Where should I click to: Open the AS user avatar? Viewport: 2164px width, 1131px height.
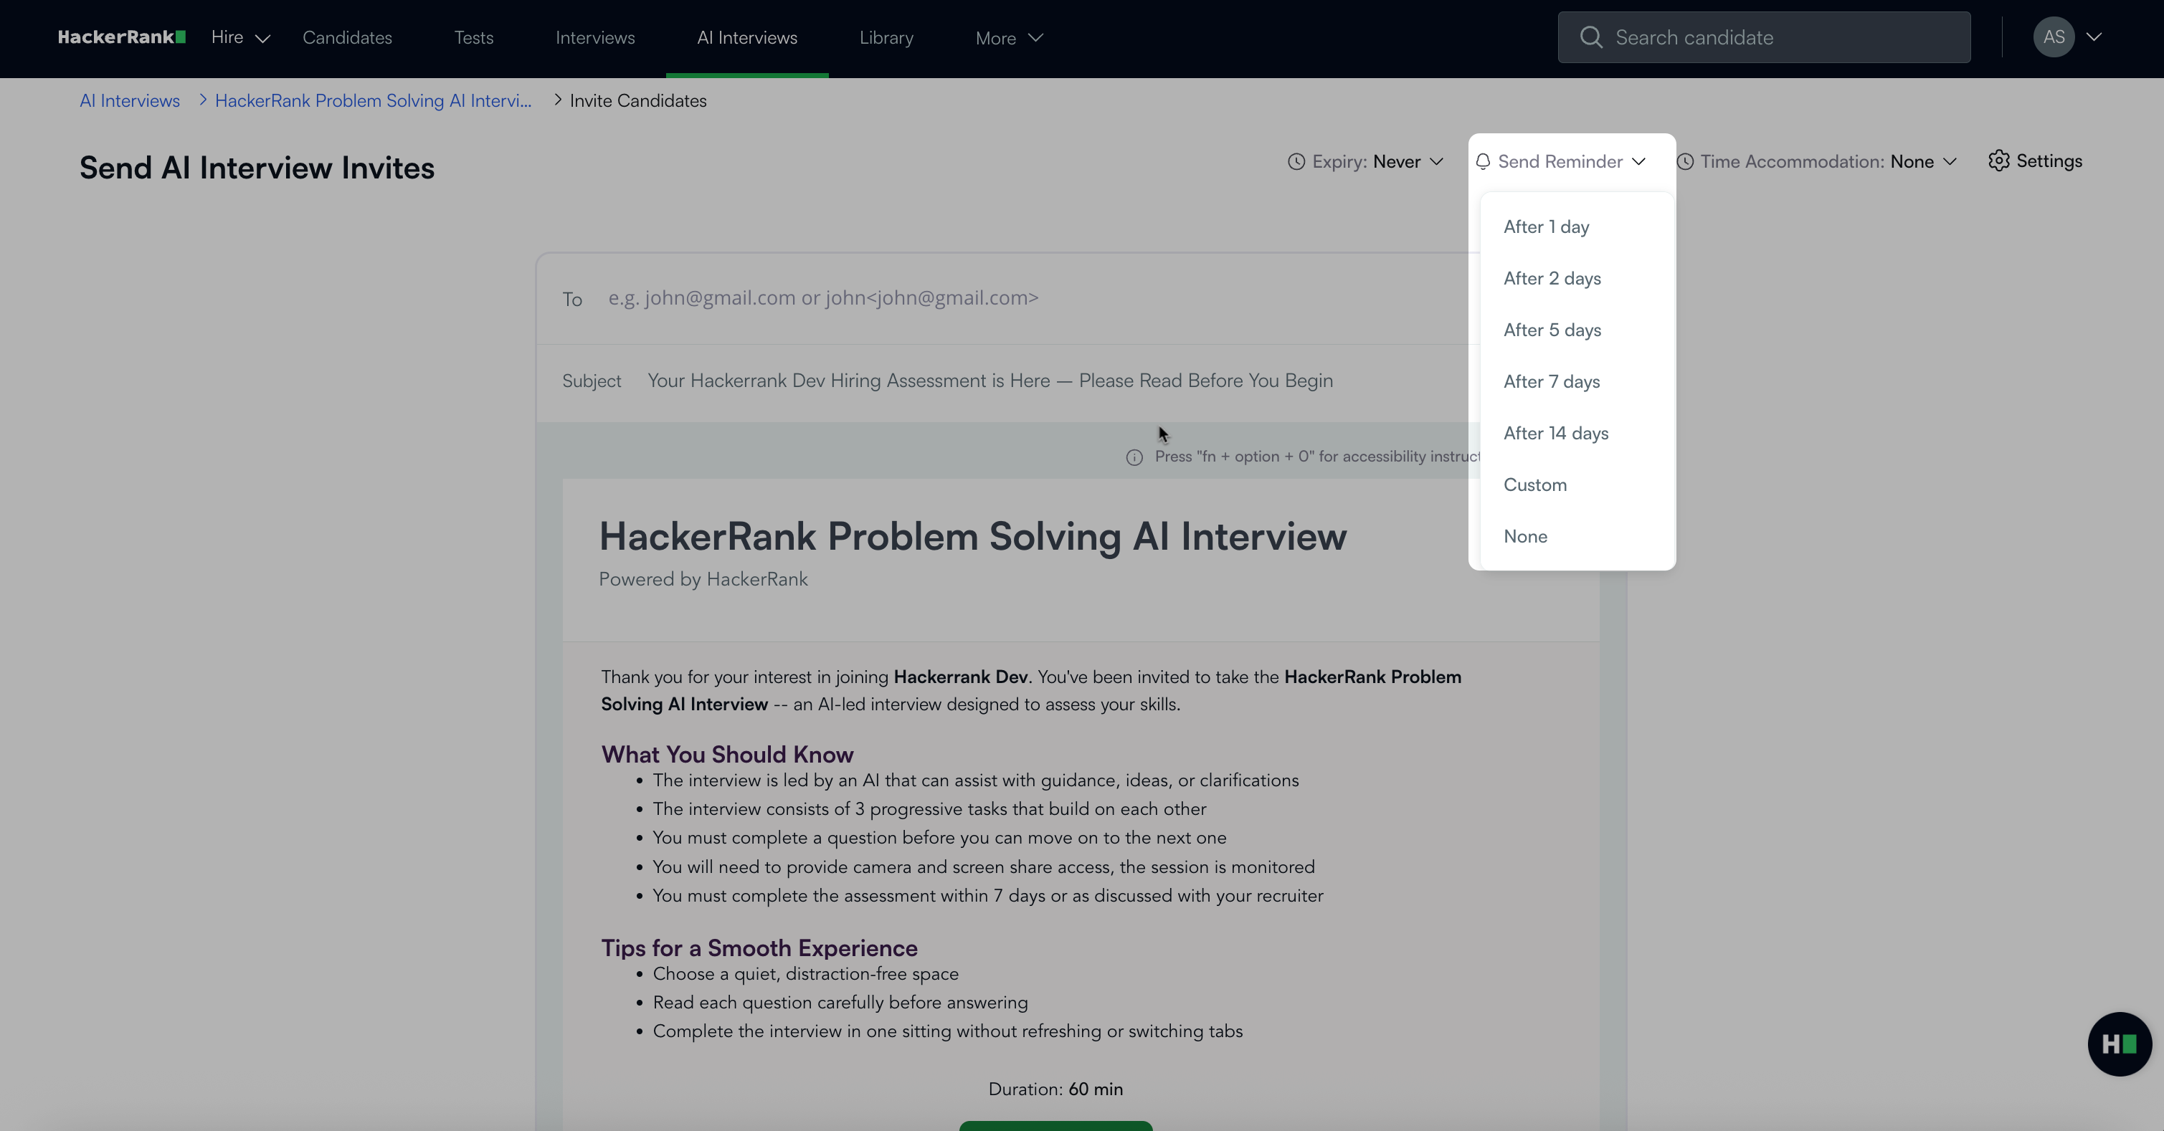[x=2053, y=37]
